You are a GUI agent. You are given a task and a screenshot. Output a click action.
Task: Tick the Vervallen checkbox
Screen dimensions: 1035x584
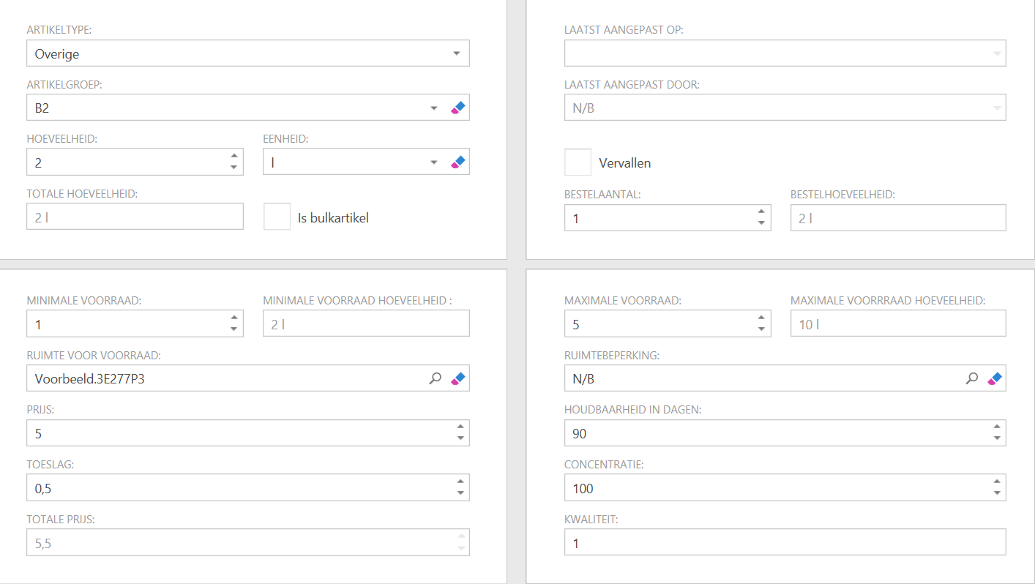click(578, 162)
